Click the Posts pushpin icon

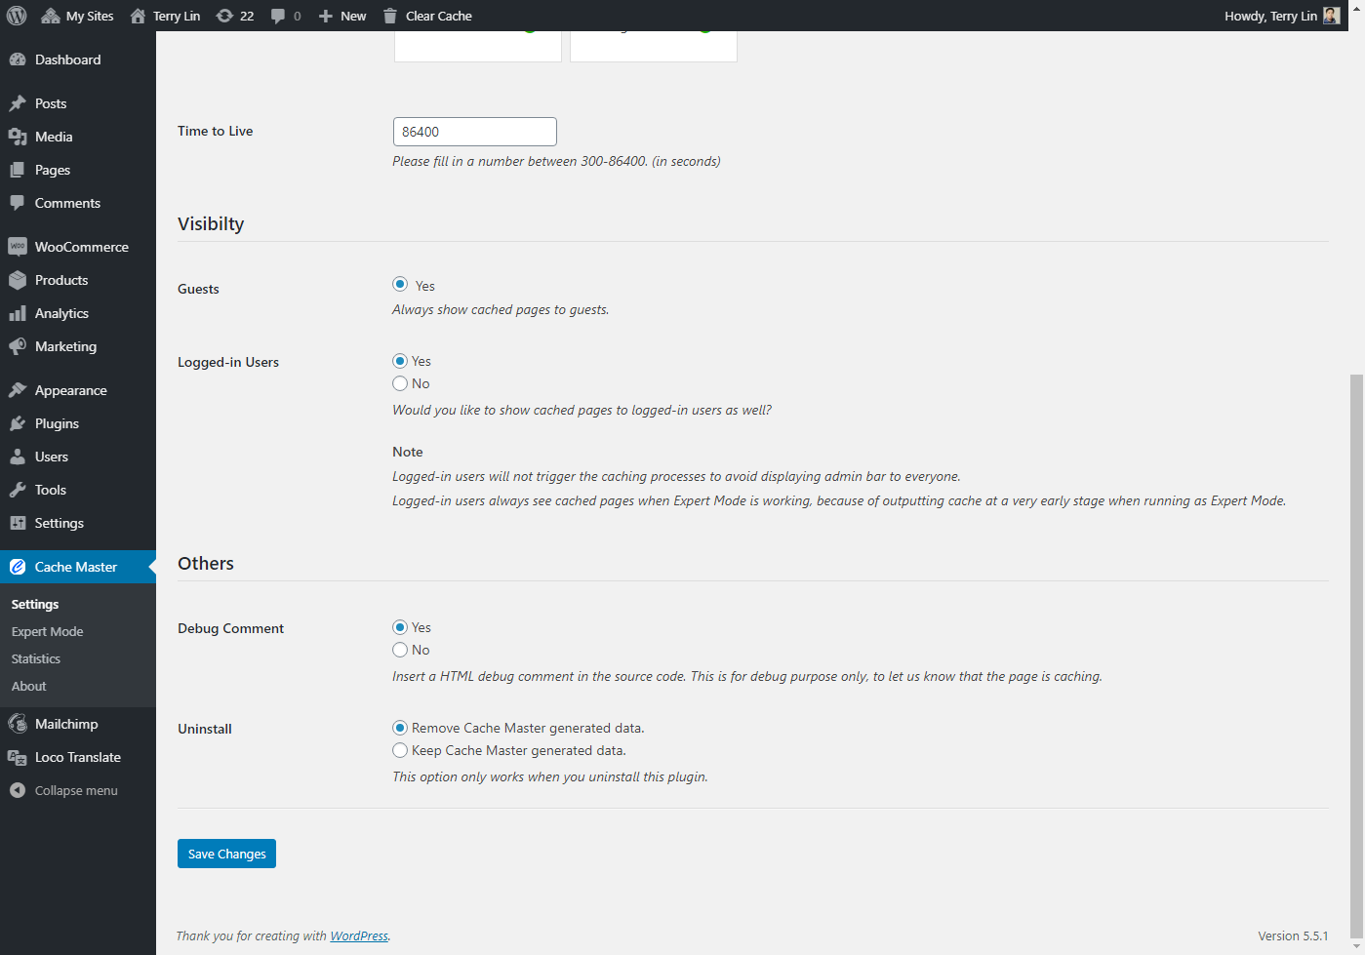[18, 103]
